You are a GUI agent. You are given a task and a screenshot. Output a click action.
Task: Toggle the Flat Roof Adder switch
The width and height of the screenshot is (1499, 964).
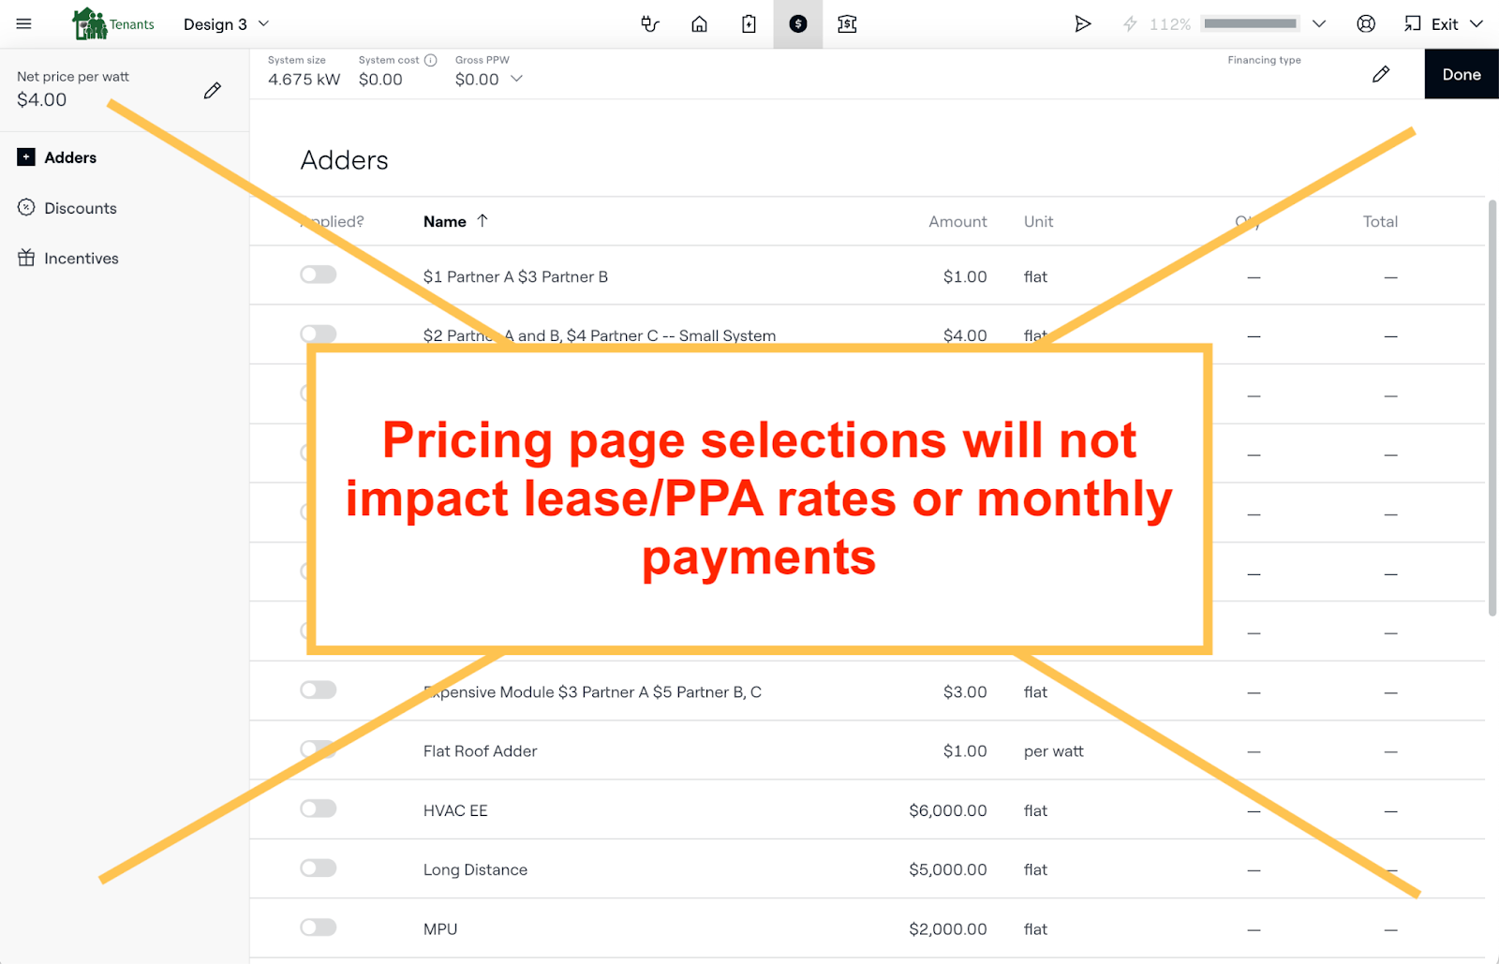319,749
